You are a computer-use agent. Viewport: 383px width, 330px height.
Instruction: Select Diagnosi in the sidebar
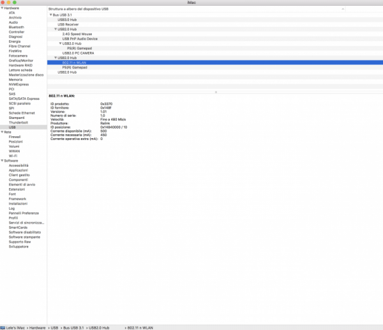(15, 36)
